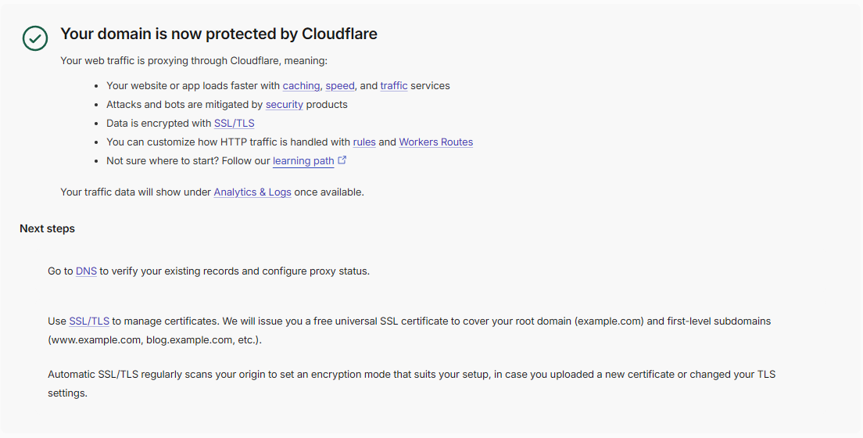
Task: Click text 'to verify your existing records and configure proxy status.'
Action: click(235, 271)
